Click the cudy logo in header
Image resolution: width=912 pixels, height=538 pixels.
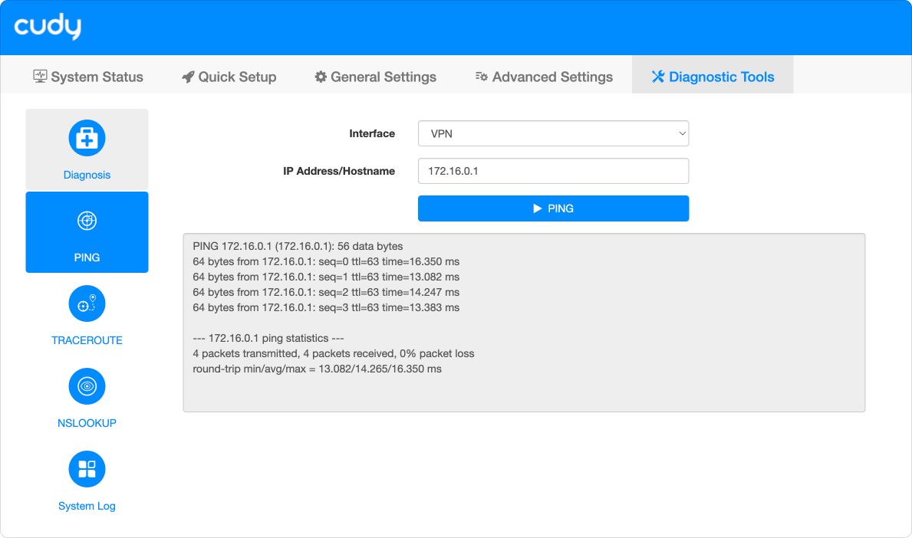coord(48,28)
